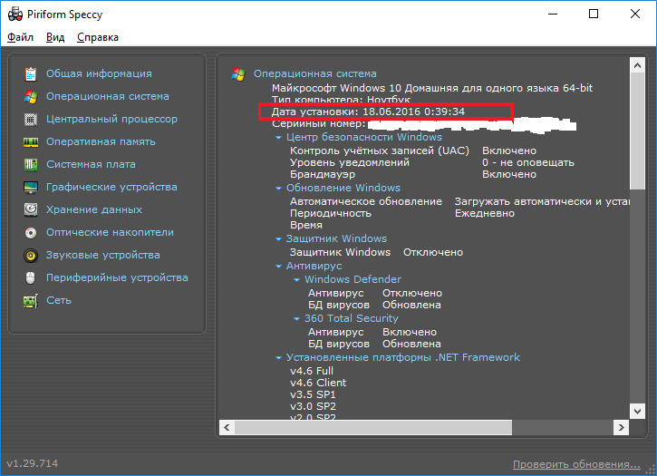The width and height of the screenshot is (657, 476).
Task: View the Звуковые устройства section
Action: coord(102,255)
